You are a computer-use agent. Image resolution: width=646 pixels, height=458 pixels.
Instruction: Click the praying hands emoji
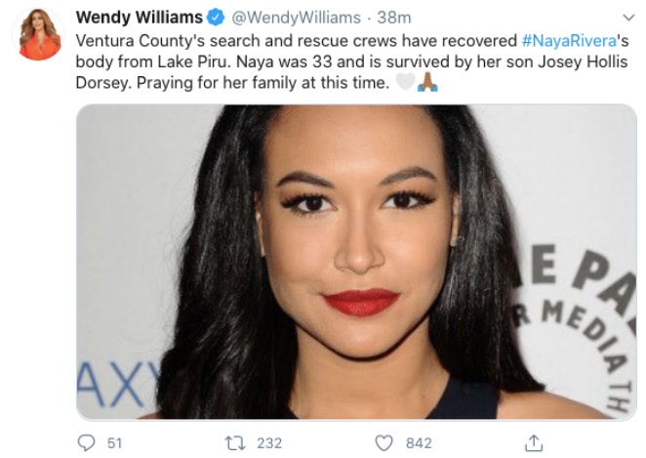click(x=427, y=85)
